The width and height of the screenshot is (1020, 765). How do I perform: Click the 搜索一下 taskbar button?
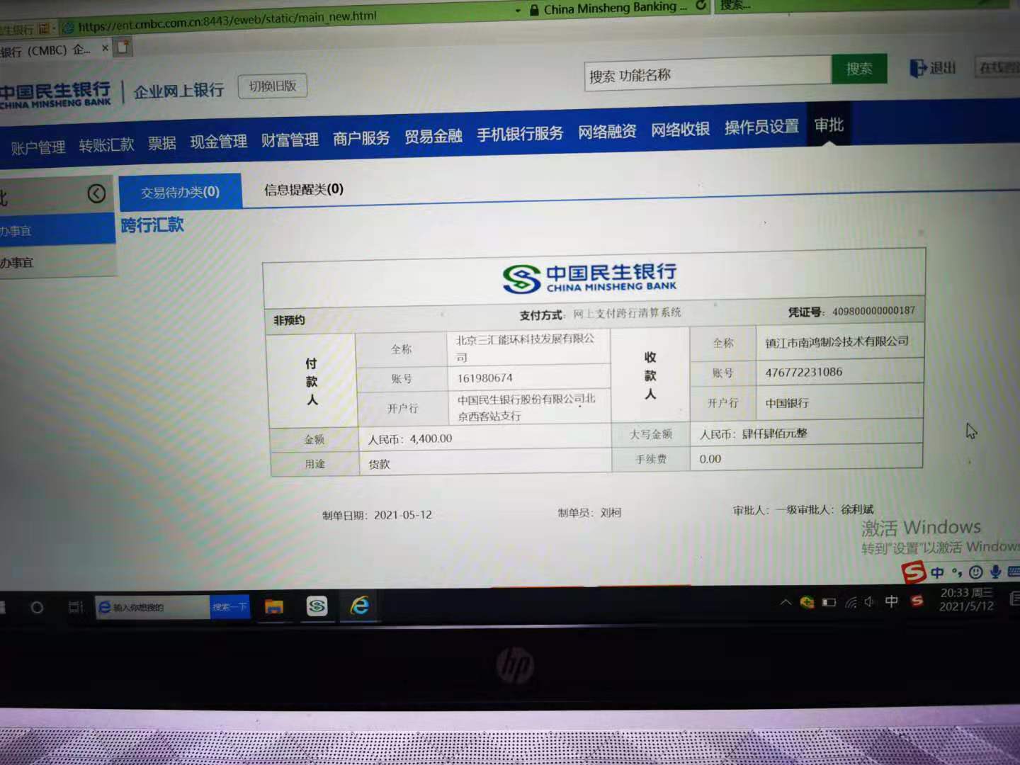point(230,606)
